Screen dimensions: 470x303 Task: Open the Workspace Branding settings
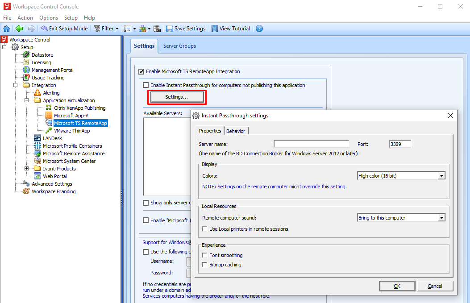[53, 191]
